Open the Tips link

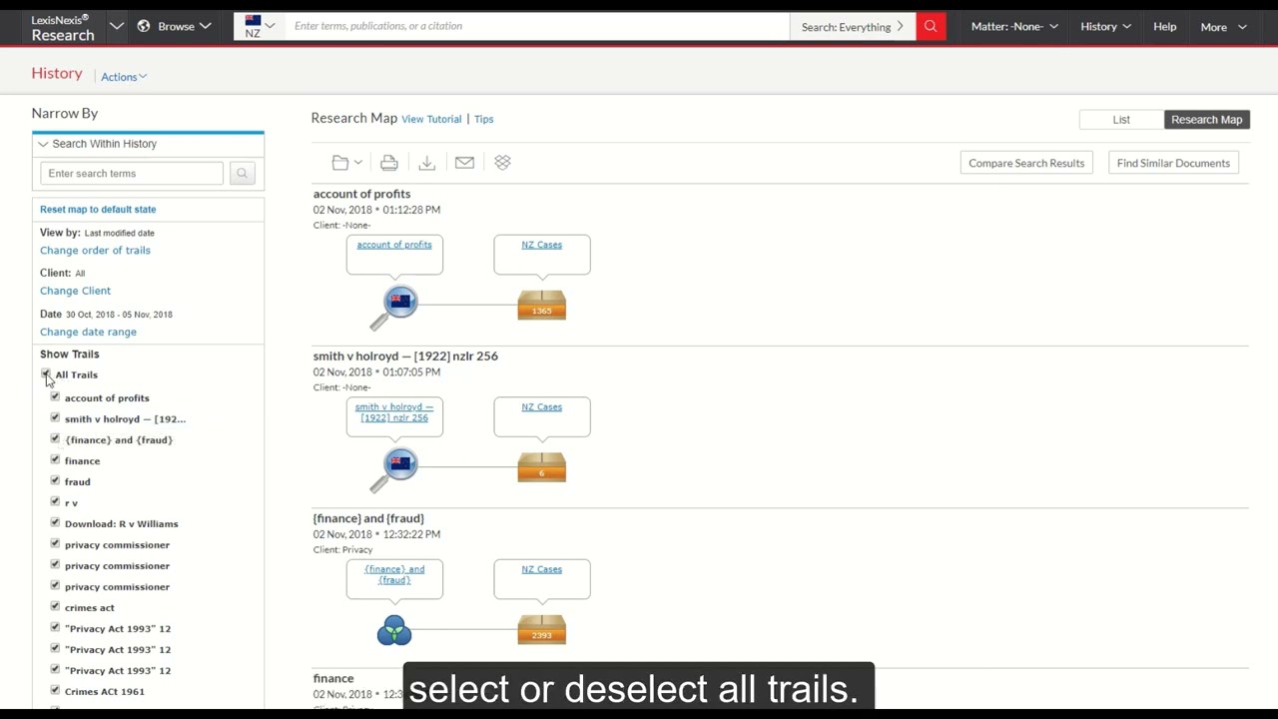pyautogui.click(x=484, y=119)
